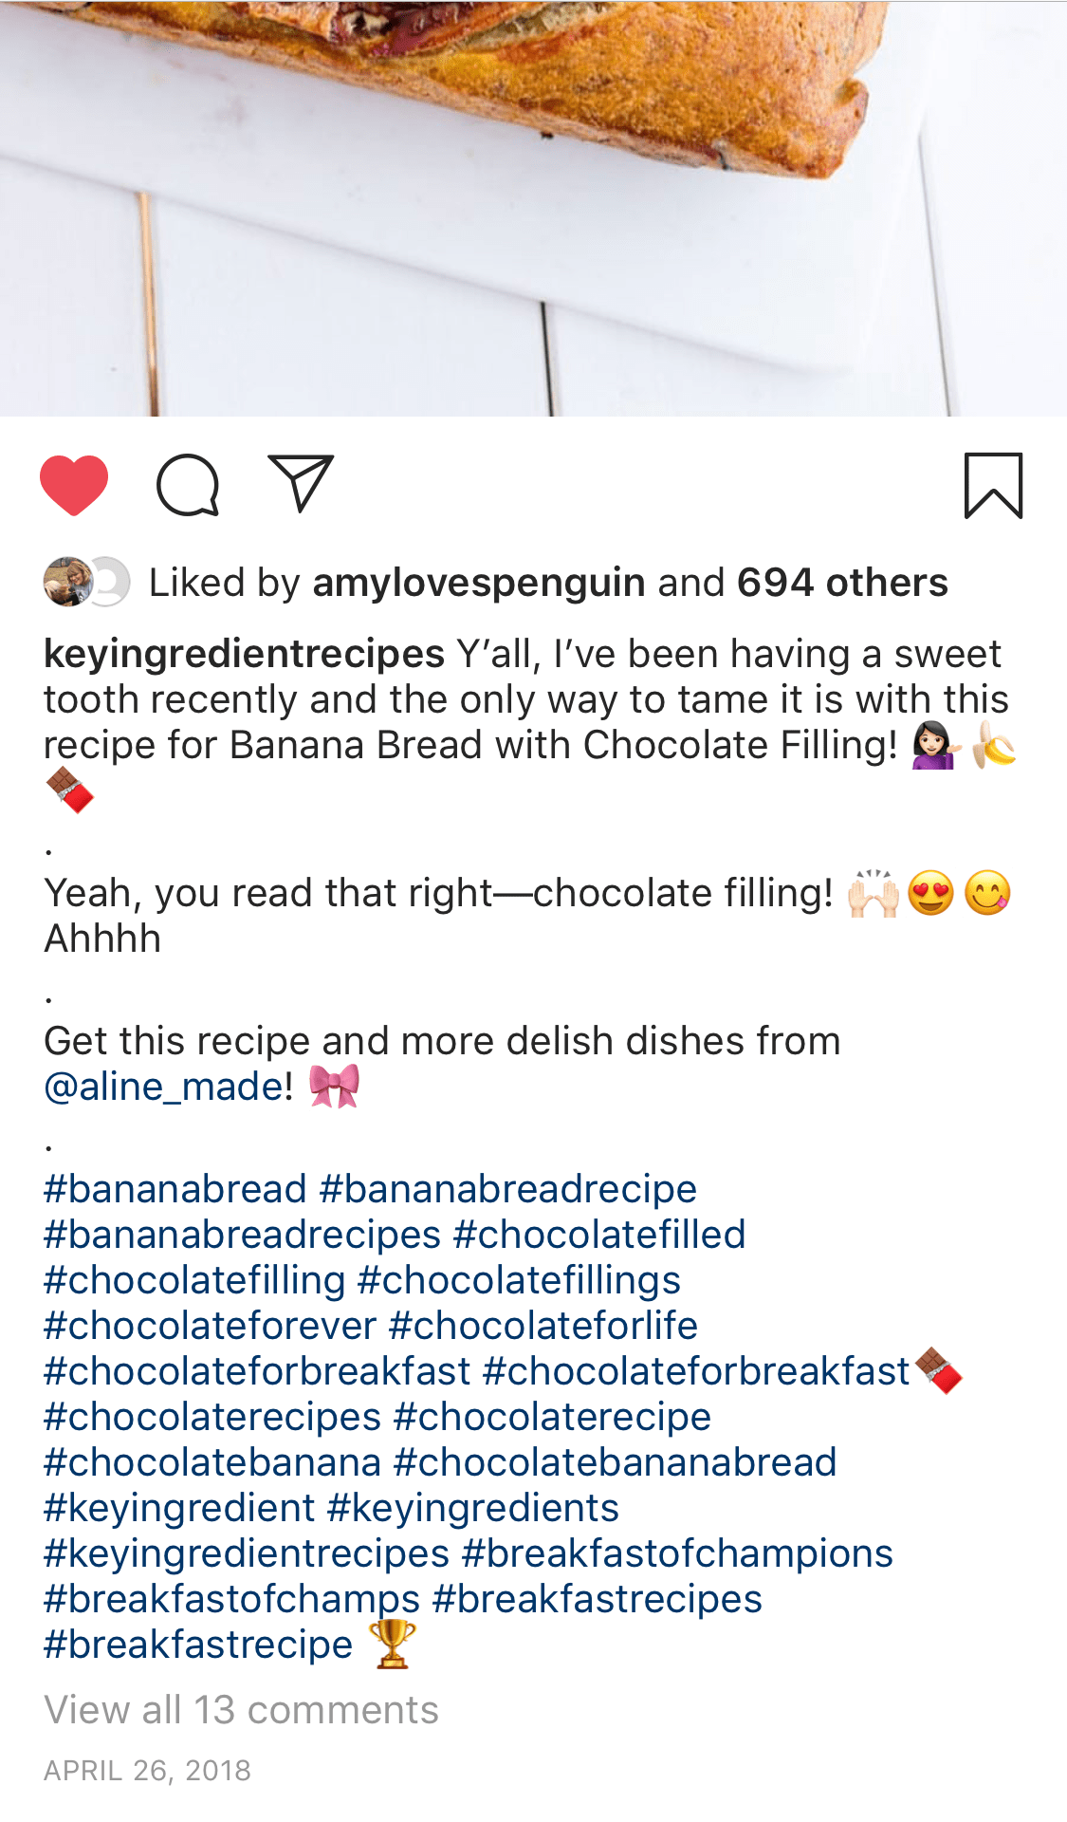Open the liker profile avatars
Image resolution: width=1067 pixels, height=1822 pixels.
(x=85, y=582)
